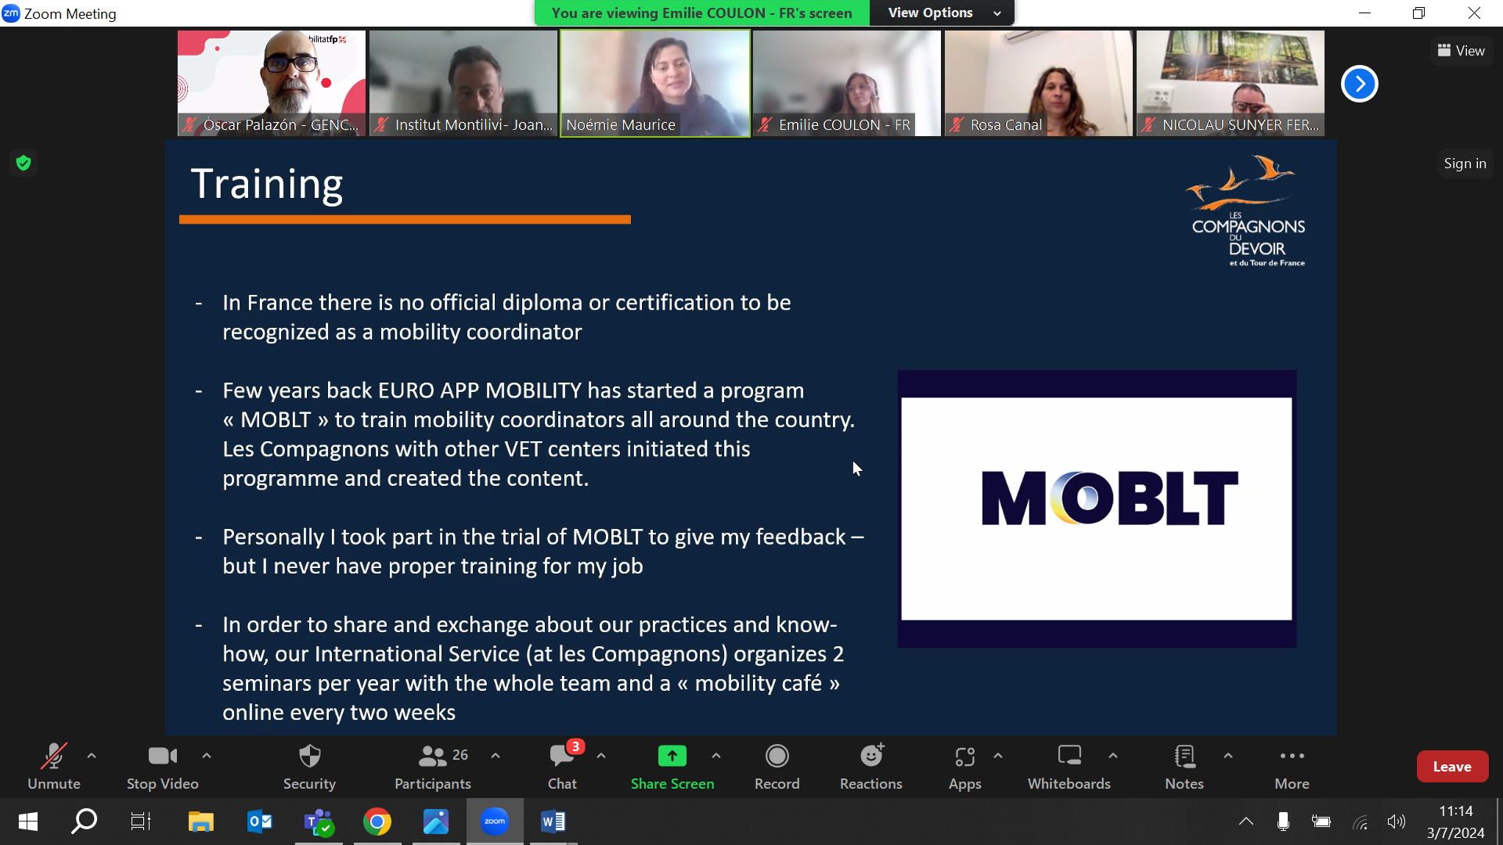This screenshot has width=1503, height=845.
Task: Open the View Options dropdown
Action: coord(943,13)
